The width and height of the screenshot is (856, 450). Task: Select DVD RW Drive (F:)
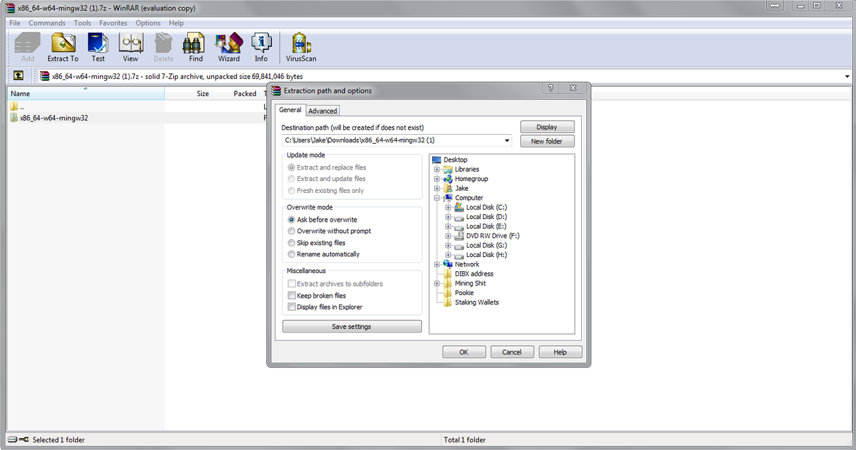coord(493,236)
